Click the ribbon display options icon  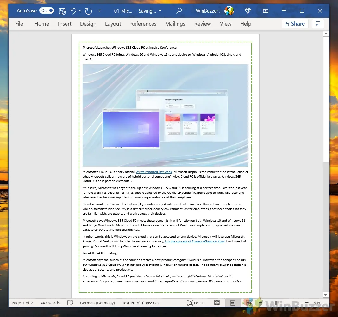(x=265, y=11)
